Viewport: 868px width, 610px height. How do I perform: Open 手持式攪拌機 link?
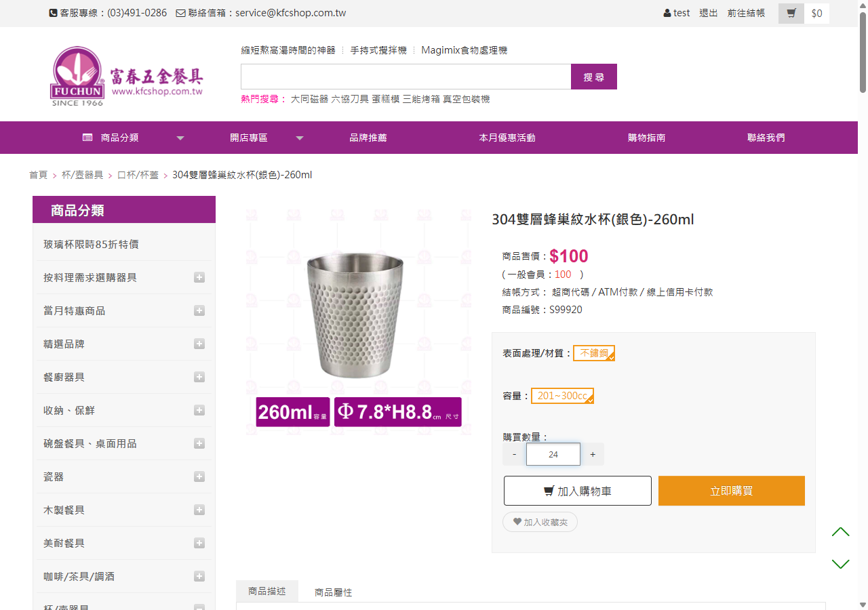(378, 50)
